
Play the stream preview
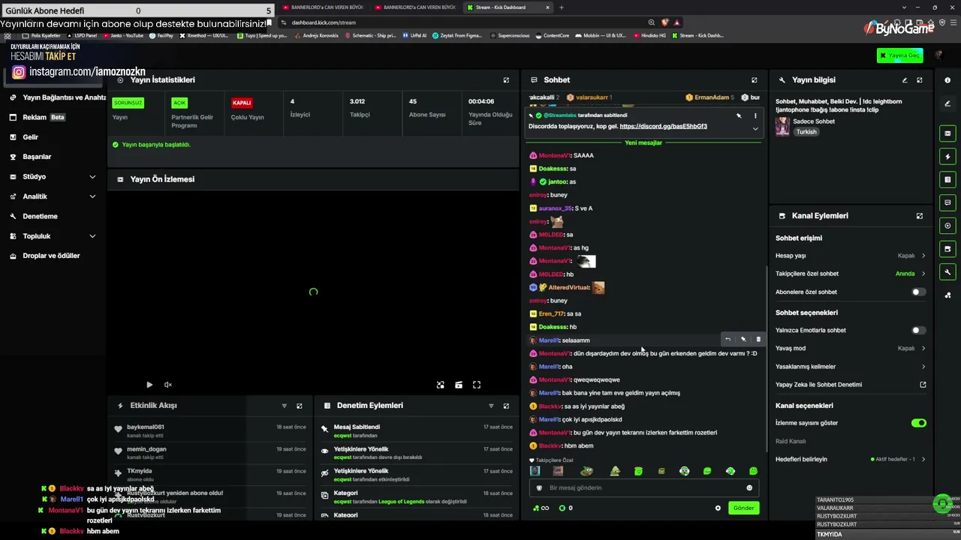tap(149, 385)
